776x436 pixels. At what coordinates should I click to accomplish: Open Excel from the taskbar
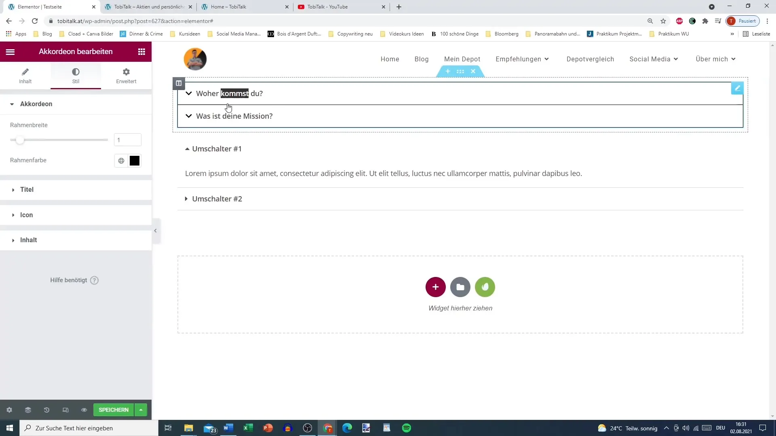click(248, 428)
